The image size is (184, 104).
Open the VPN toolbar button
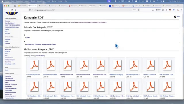[158, 10]
